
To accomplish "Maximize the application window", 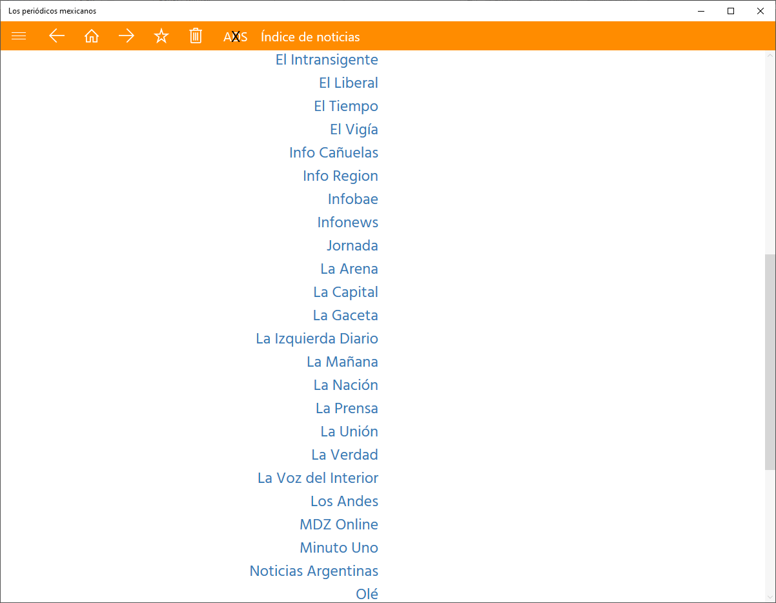I will [731, 10].
